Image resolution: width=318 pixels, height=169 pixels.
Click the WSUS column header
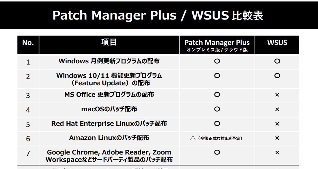click(277, 43)
